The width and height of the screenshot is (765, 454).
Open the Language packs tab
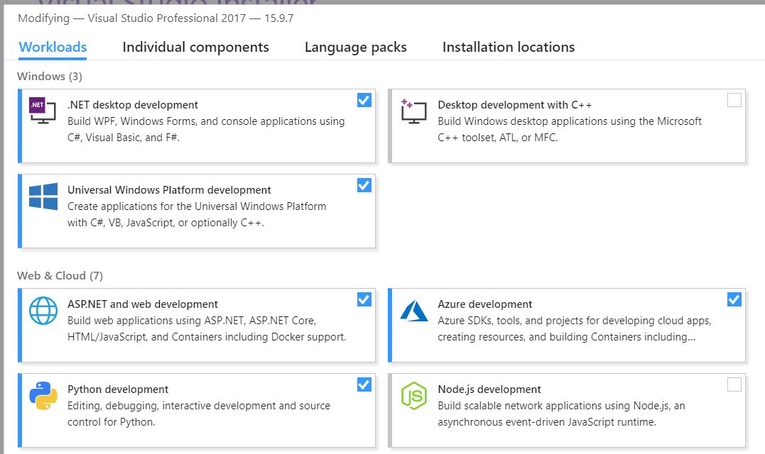click(356, 48)
